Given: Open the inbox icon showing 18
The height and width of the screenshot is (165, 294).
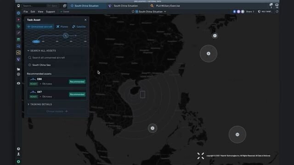Looking at the screenshot, I should tap(277, 5).
